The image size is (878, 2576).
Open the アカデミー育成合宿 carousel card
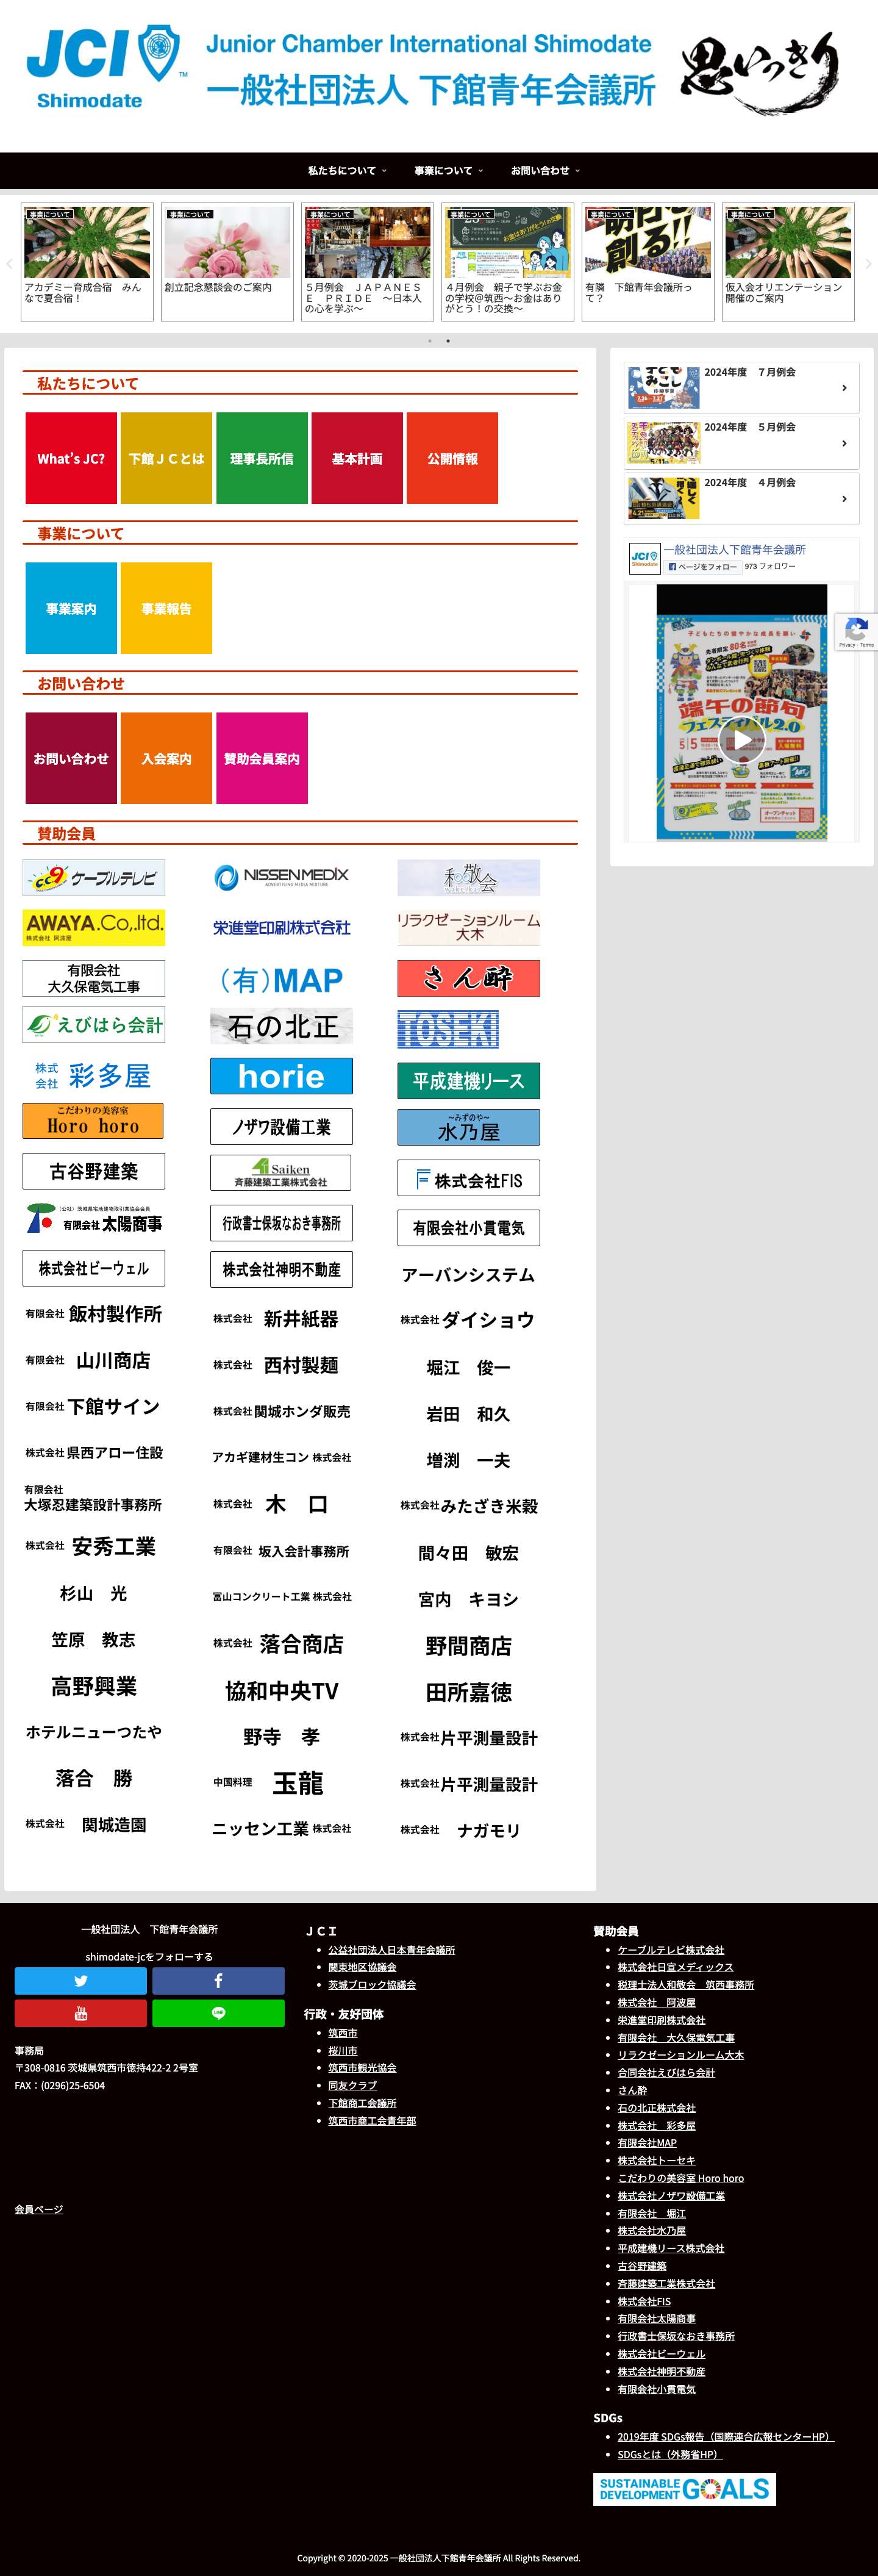(x=87, y=262)
